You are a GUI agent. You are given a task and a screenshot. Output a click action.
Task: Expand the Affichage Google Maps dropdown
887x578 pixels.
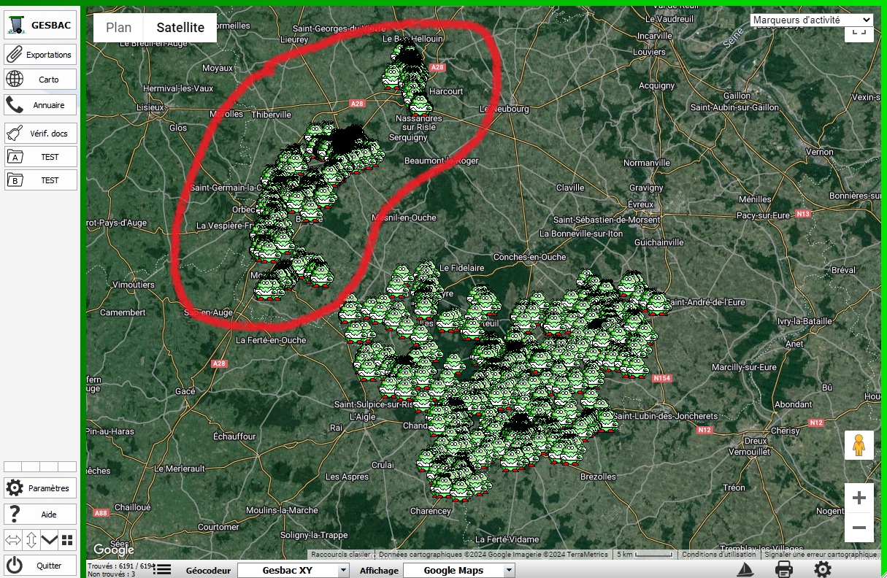(459, 570)
